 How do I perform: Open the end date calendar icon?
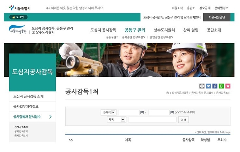[172, 113]
